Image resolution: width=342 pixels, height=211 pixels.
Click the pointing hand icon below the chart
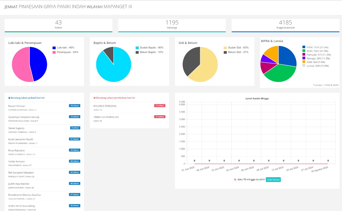coord(235,180)
